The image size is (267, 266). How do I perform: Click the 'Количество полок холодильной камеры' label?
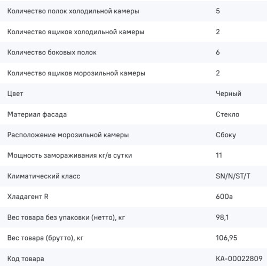pyautogui.click(x=73, y=11)
